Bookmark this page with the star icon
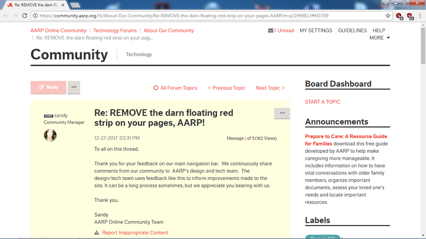The height and width of the screenshot is (239, 426). [388, 16]
